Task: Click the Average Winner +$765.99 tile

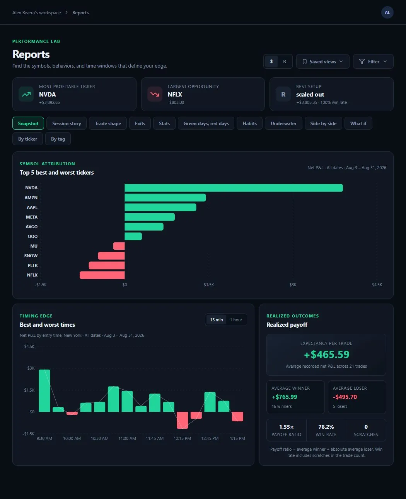Action: [295, 397]
